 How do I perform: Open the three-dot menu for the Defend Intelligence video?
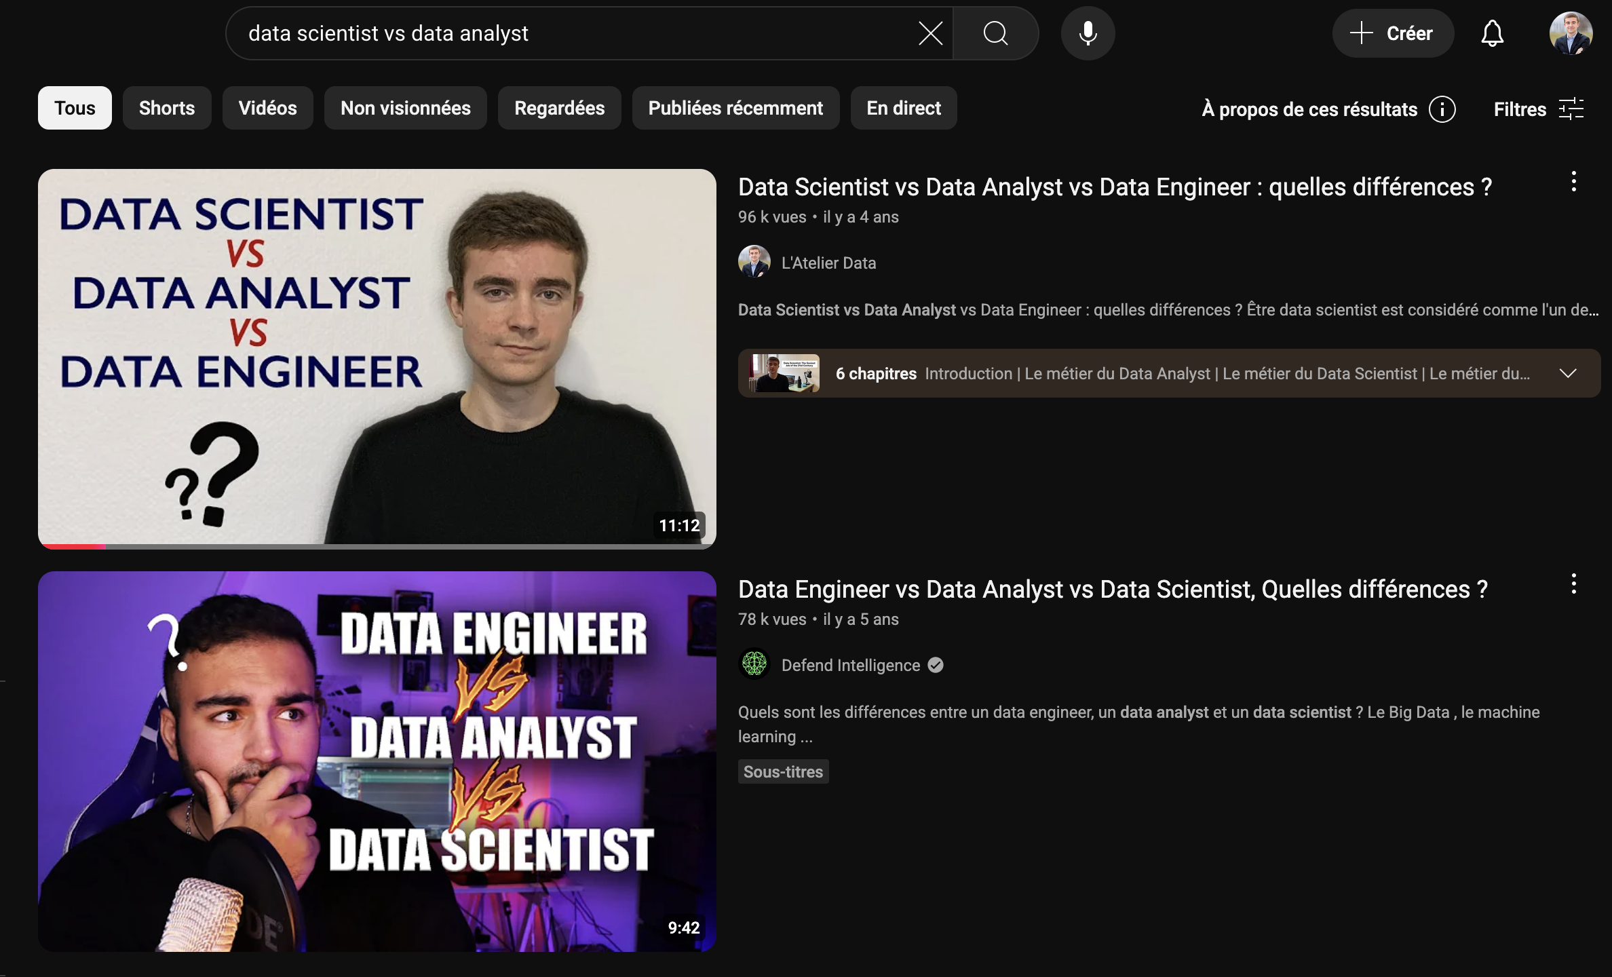(1573, 584)
